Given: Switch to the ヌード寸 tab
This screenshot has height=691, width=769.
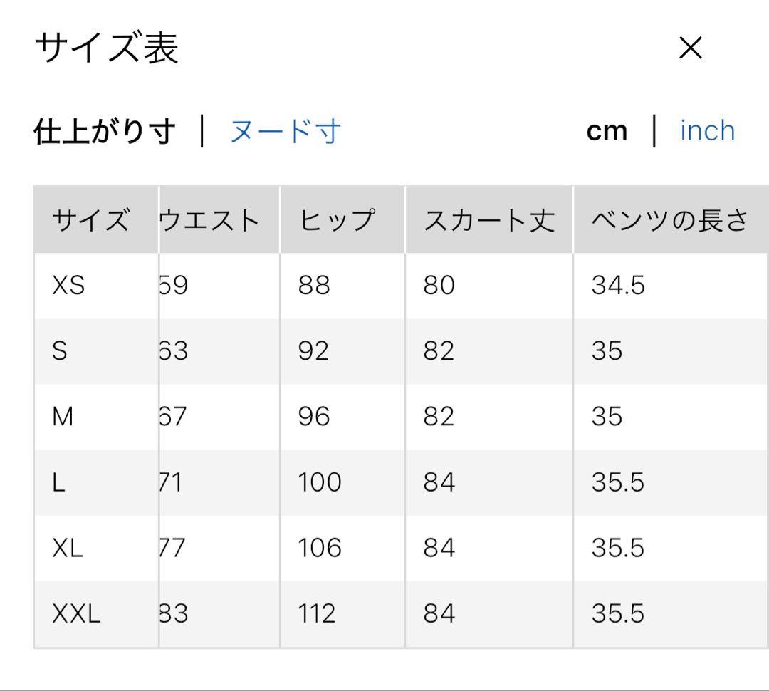Looking at the screenshot, I should 285,132.
